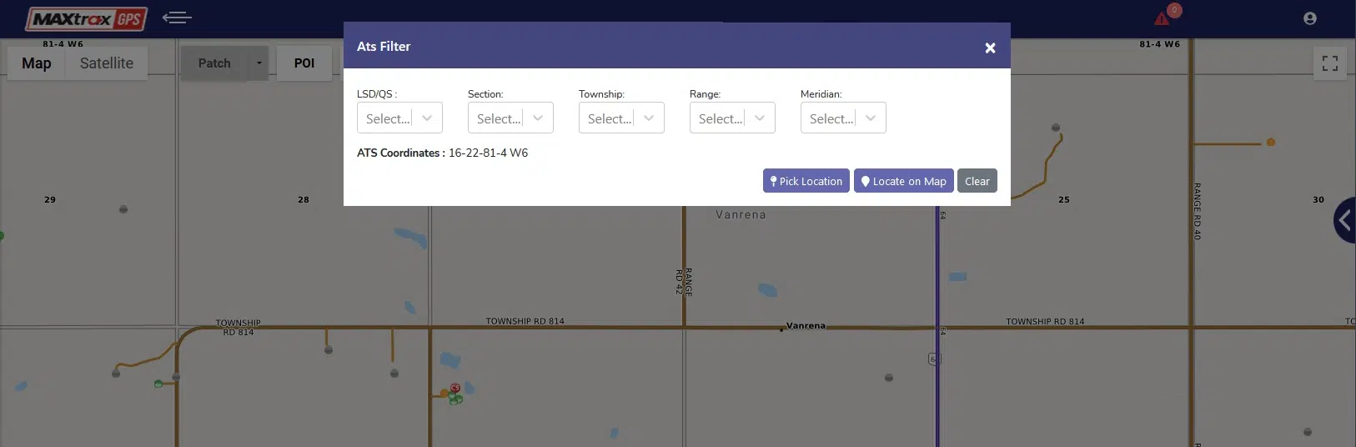The image size is (1356, 447).
Task: Click the Clear button
Action: pos(977,181)
